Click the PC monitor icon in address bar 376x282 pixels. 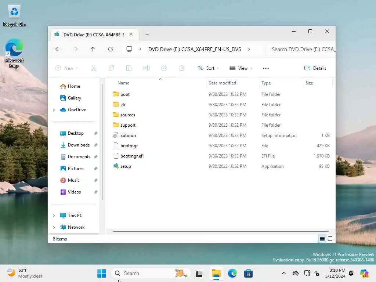coord(129,49)
